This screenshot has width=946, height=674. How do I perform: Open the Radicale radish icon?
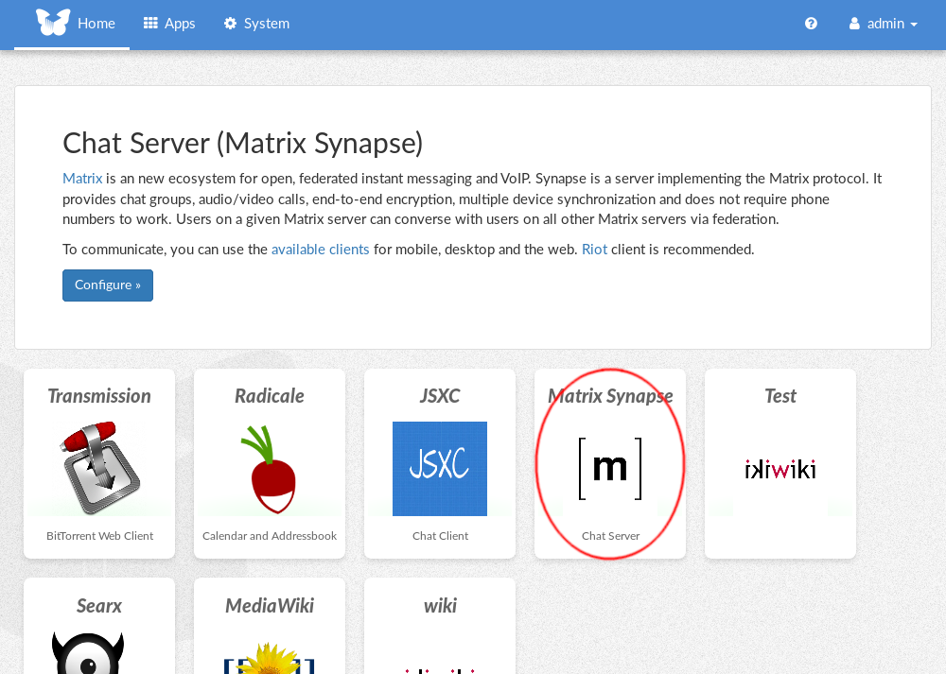point(269,469)
